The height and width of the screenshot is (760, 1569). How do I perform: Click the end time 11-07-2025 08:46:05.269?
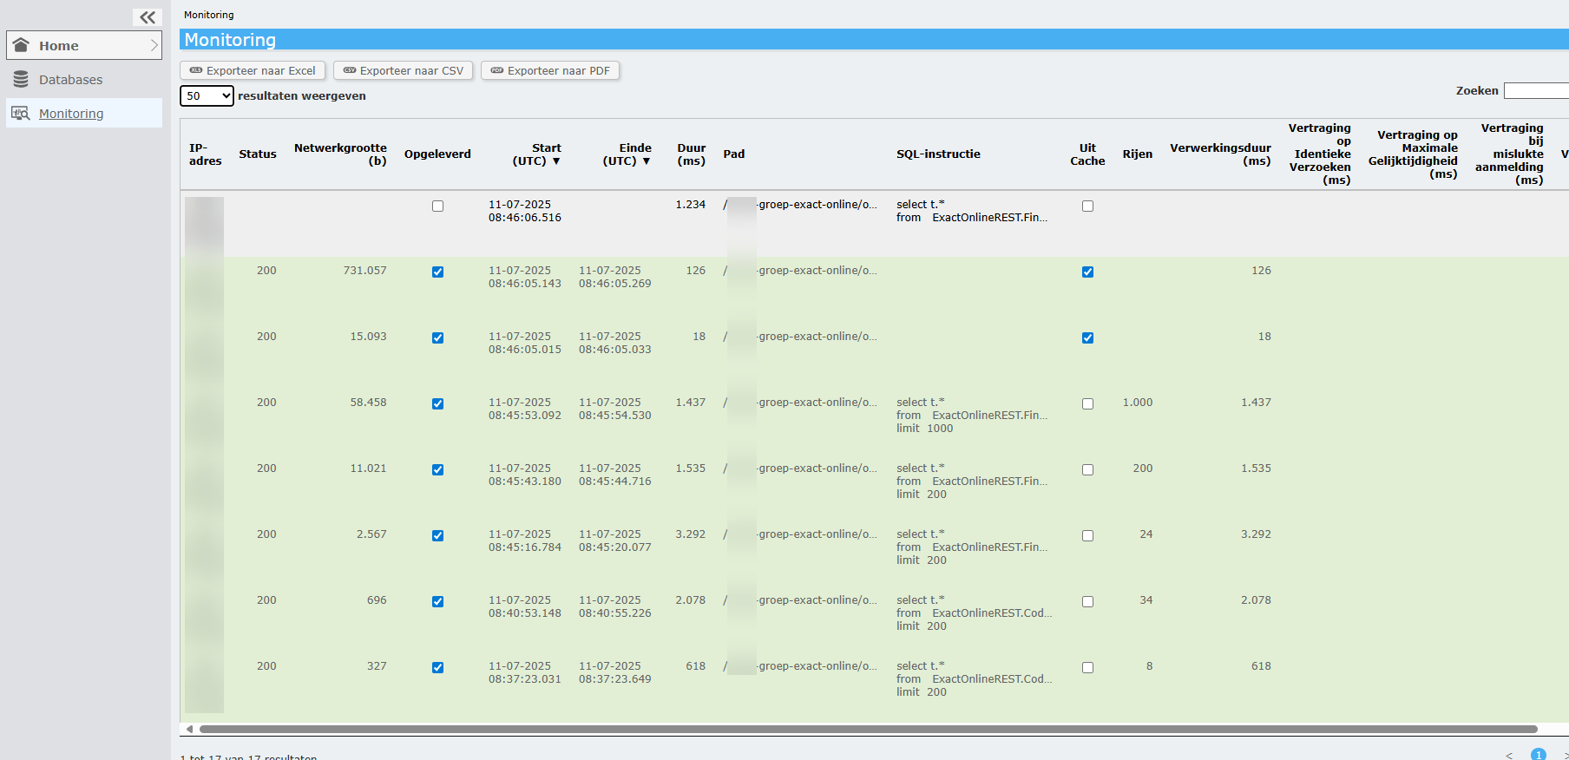click(x=615, y=277)
